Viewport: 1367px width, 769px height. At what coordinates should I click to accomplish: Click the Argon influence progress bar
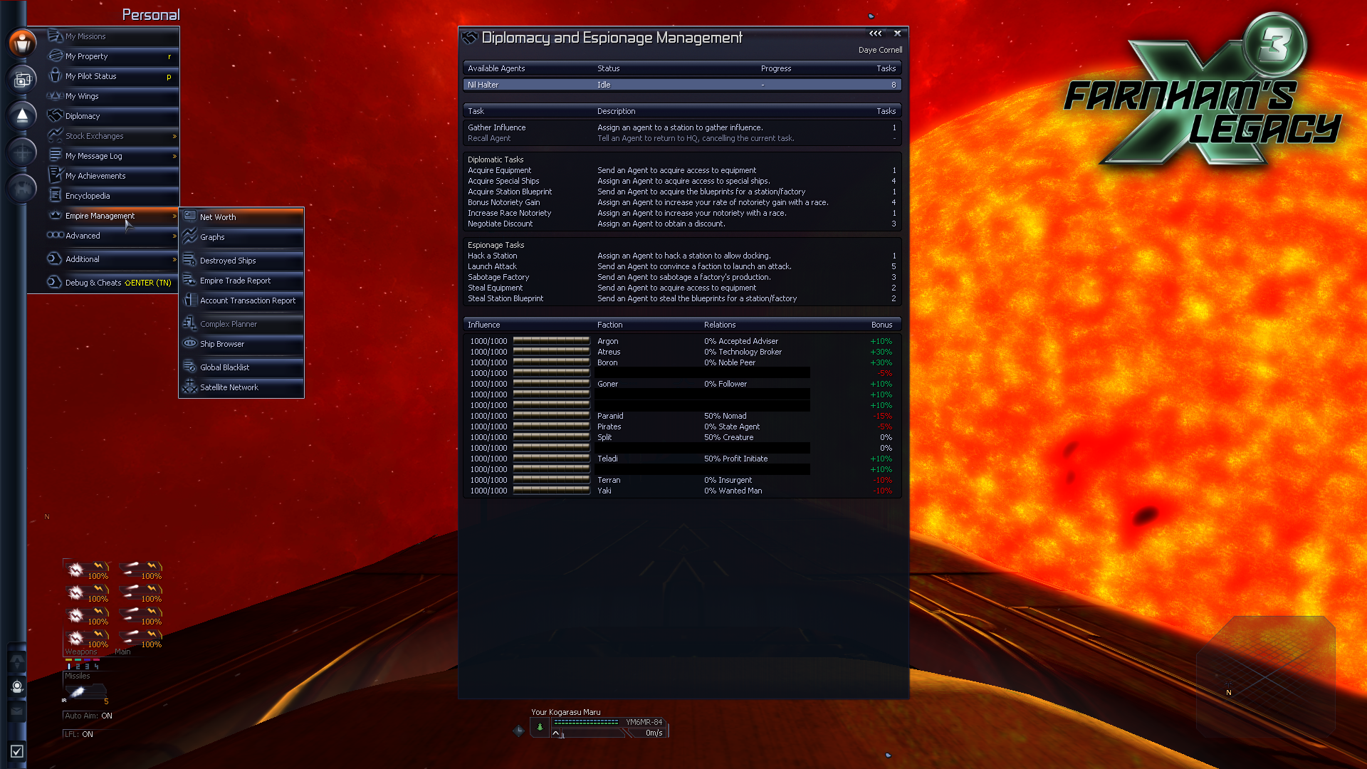click(x=551, y=341)
